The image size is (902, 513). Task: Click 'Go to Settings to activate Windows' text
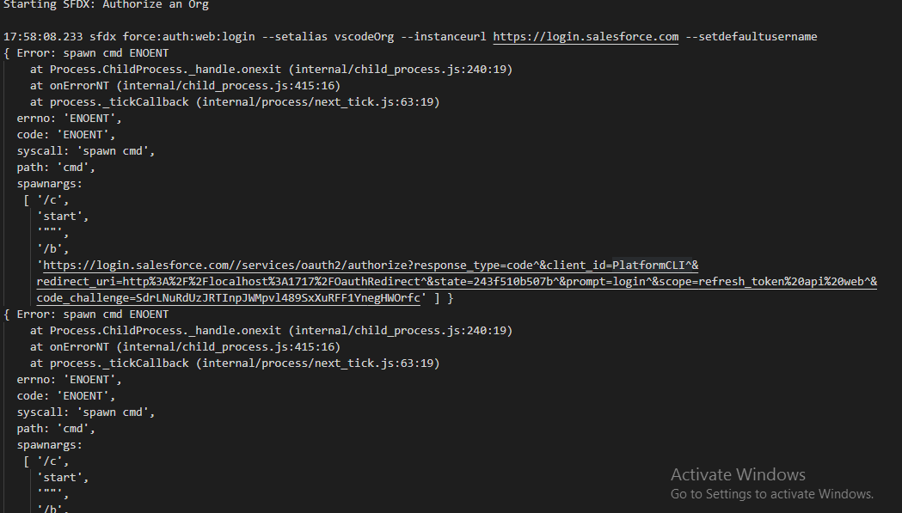(x=771, y=494)
